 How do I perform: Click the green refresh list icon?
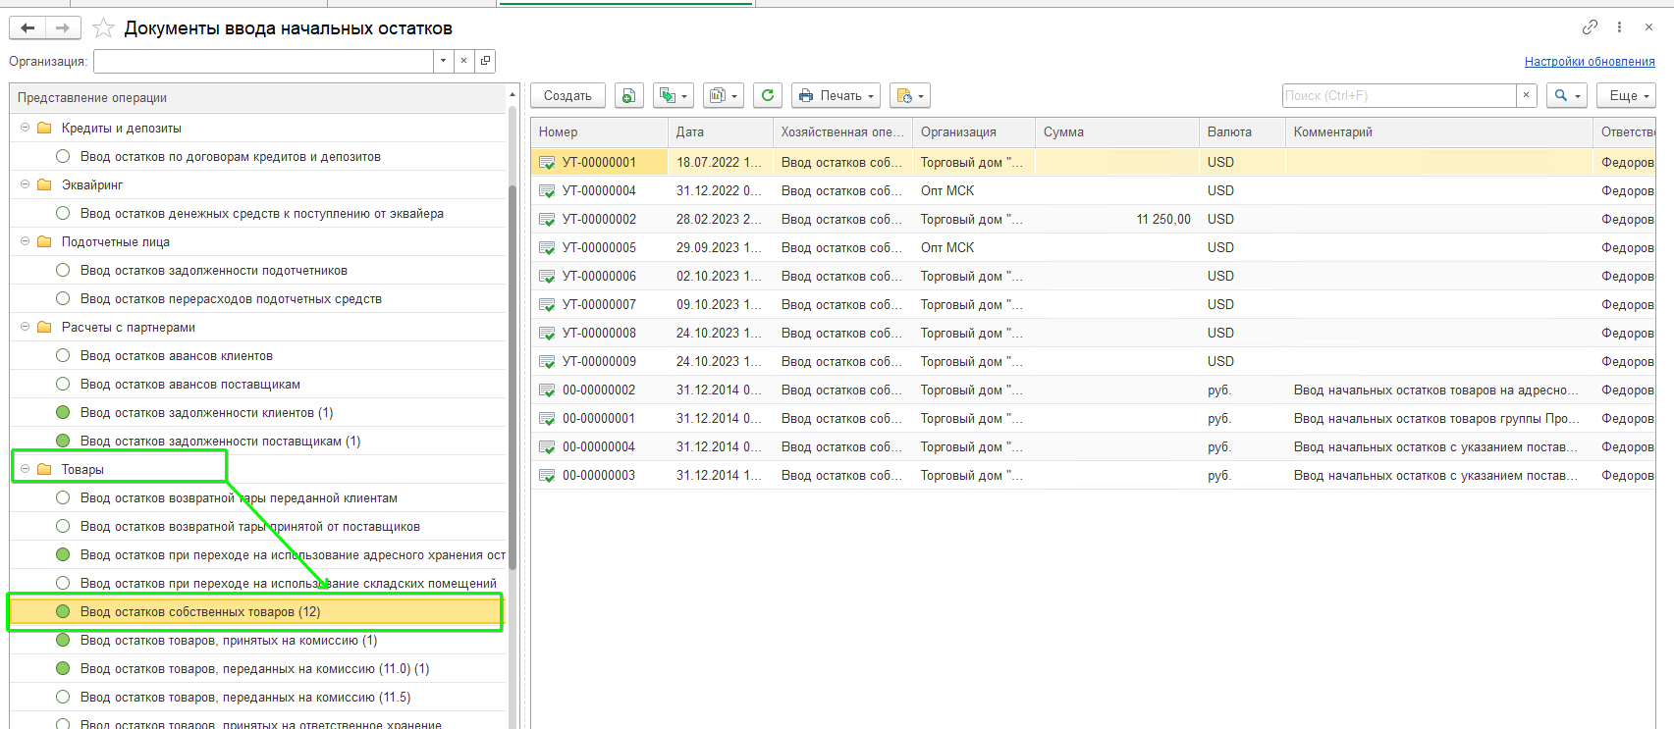(x=768, y=95)
